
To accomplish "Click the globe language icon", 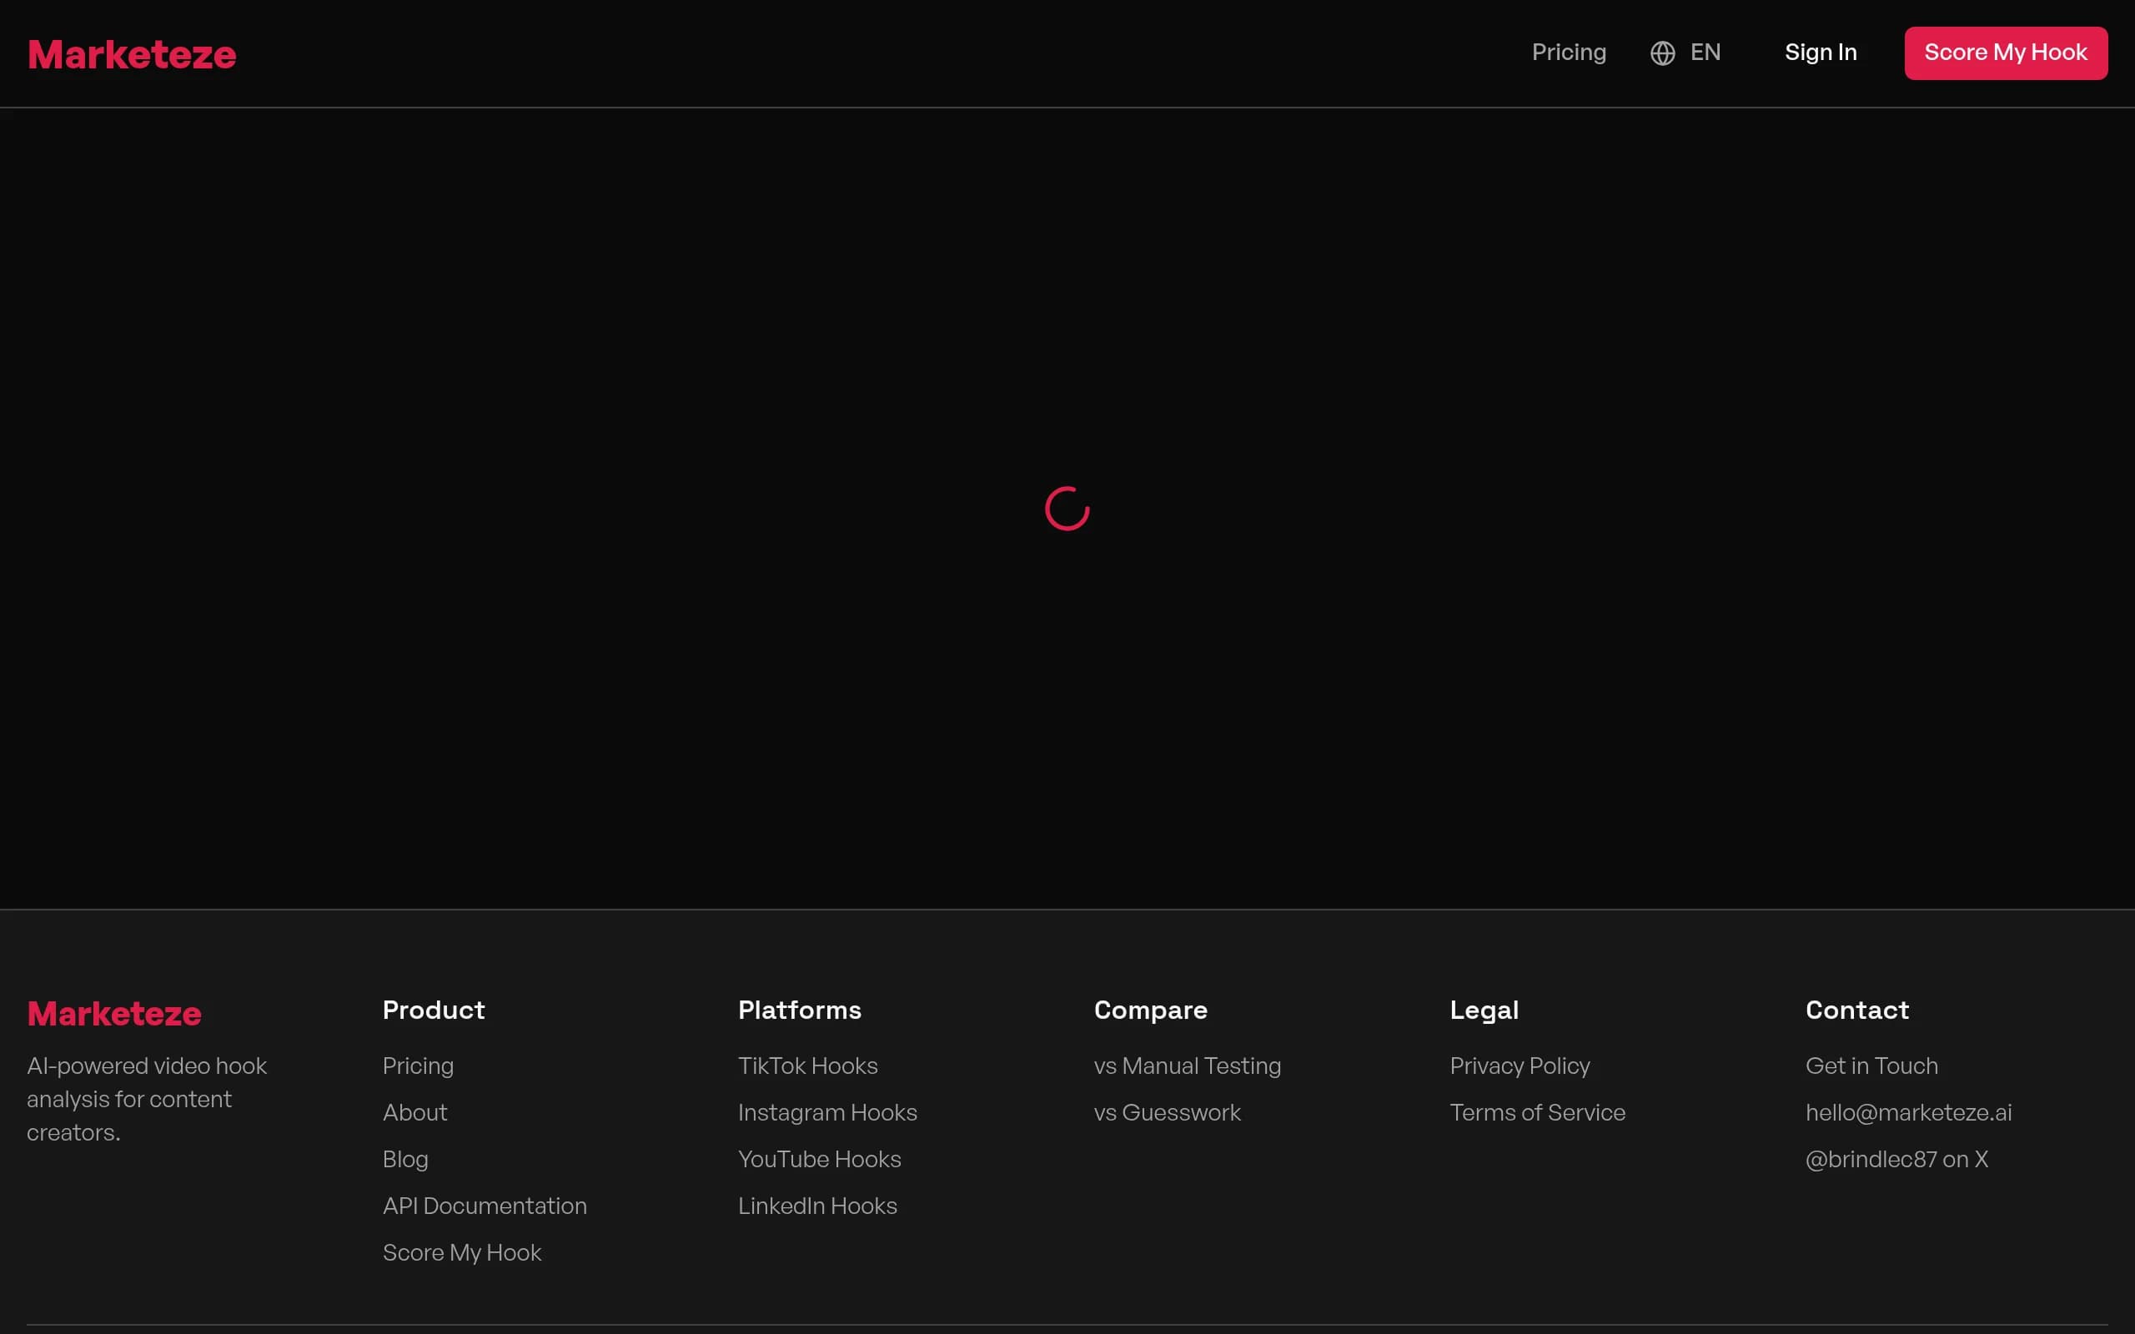I will pos(1662,53).
